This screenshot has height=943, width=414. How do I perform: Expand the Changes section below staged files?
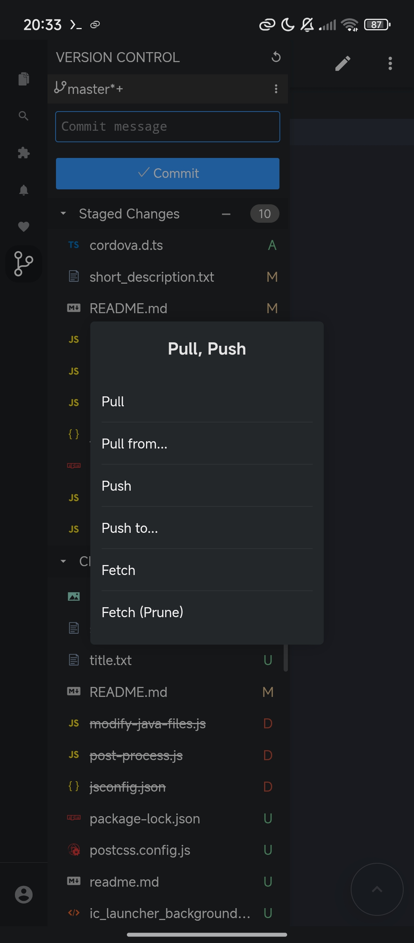tap(64, 561)
